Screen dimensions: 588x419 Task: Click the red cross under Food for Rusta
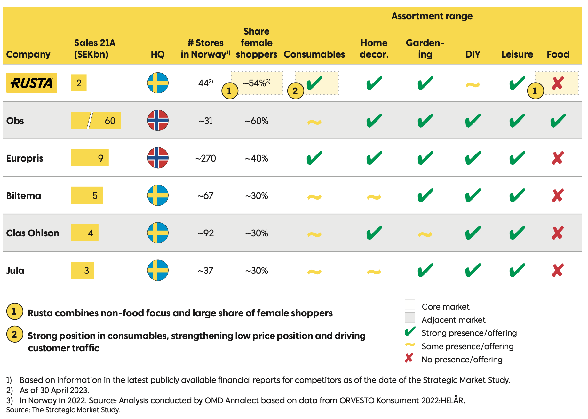558,83
